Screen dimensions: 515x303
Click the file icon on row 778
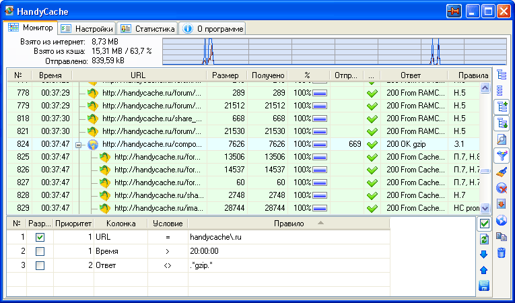pos(93,94)
